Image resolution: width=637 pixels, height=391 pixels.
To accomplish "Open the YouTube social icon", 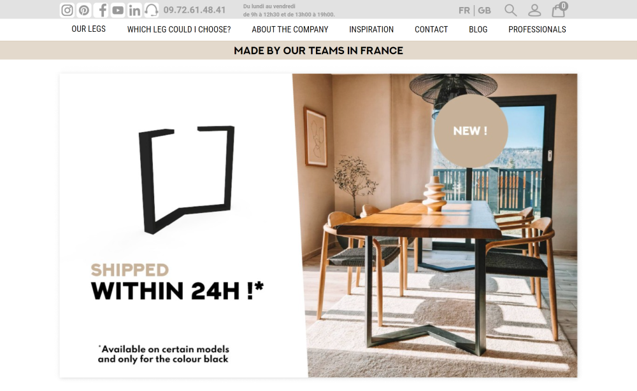I will 118,10.
